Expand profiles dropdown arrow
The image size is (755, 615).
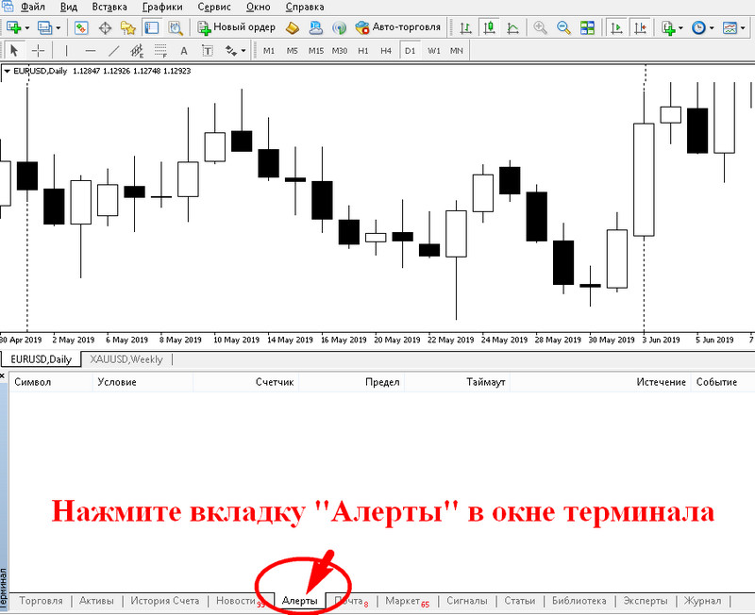59,28
